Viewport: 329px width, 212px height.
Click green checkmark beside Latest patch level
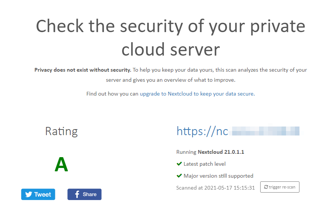(179, 164)
